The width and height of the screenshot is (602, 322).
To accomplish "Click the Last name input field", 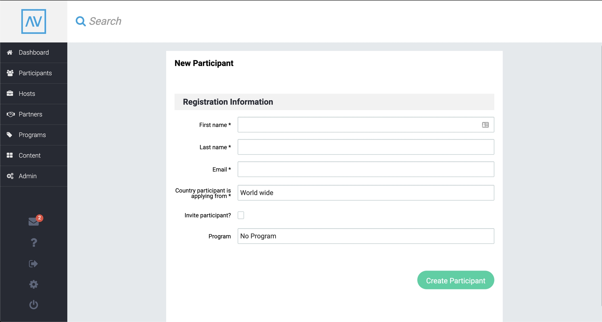I will (x=366, y=147).
